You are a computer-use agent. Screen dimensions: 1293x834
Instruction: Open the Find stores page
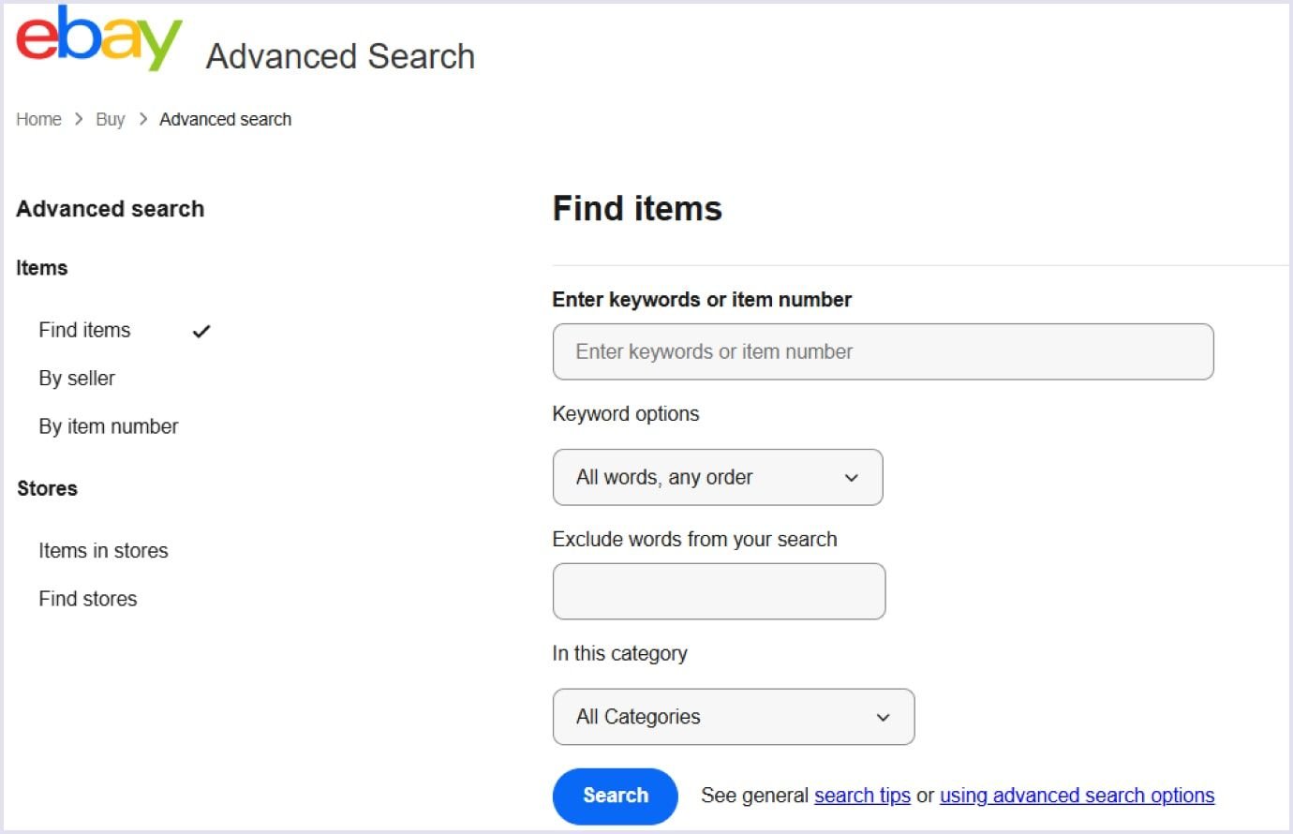pyautogui.click(x=87, y=599)
